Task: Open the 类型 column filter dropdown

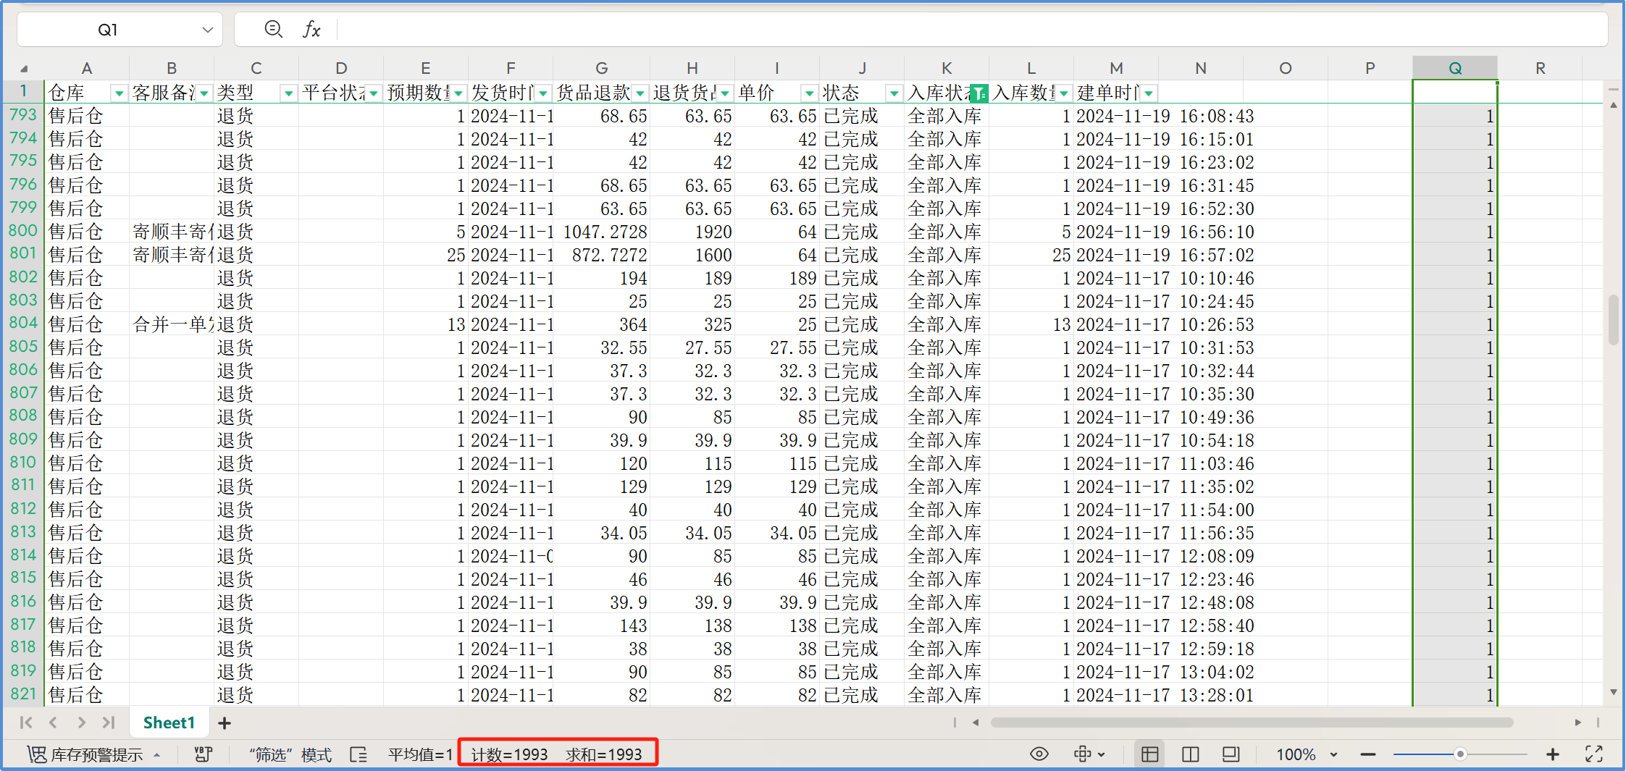Action: [288, 93]
